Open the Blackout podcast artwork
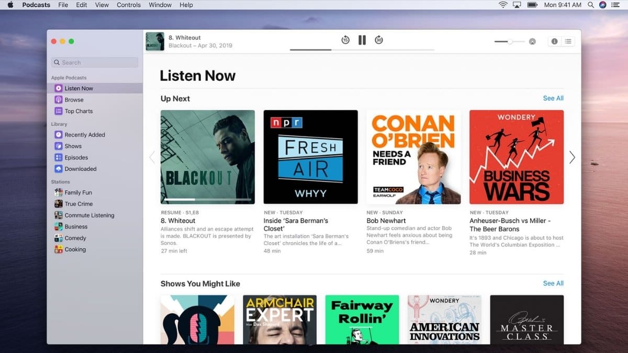The image size is (628, 353). click(x=208, y=157)
